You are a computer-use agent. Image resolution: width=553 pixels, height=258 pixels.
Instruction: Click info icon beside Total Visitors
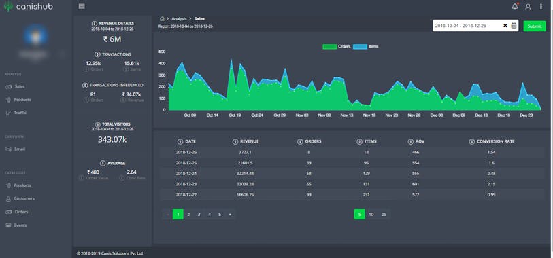(98, 124)
